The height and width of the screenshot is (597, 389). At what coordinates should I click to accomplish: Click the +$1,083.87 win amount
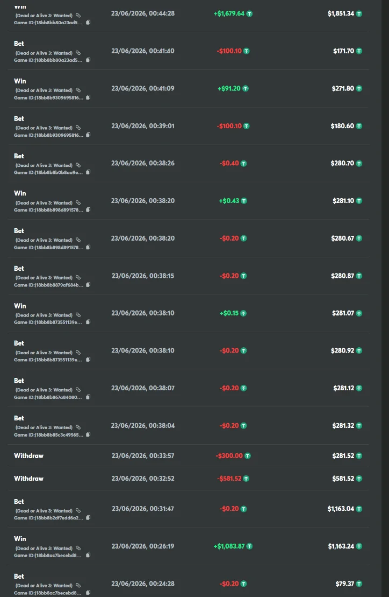[229, 546]
